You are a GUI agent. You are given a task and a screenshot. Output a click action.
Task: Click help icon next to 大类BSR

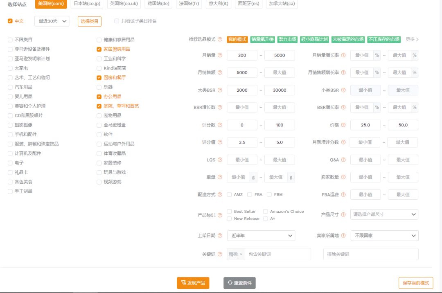[x=220, y=90]
